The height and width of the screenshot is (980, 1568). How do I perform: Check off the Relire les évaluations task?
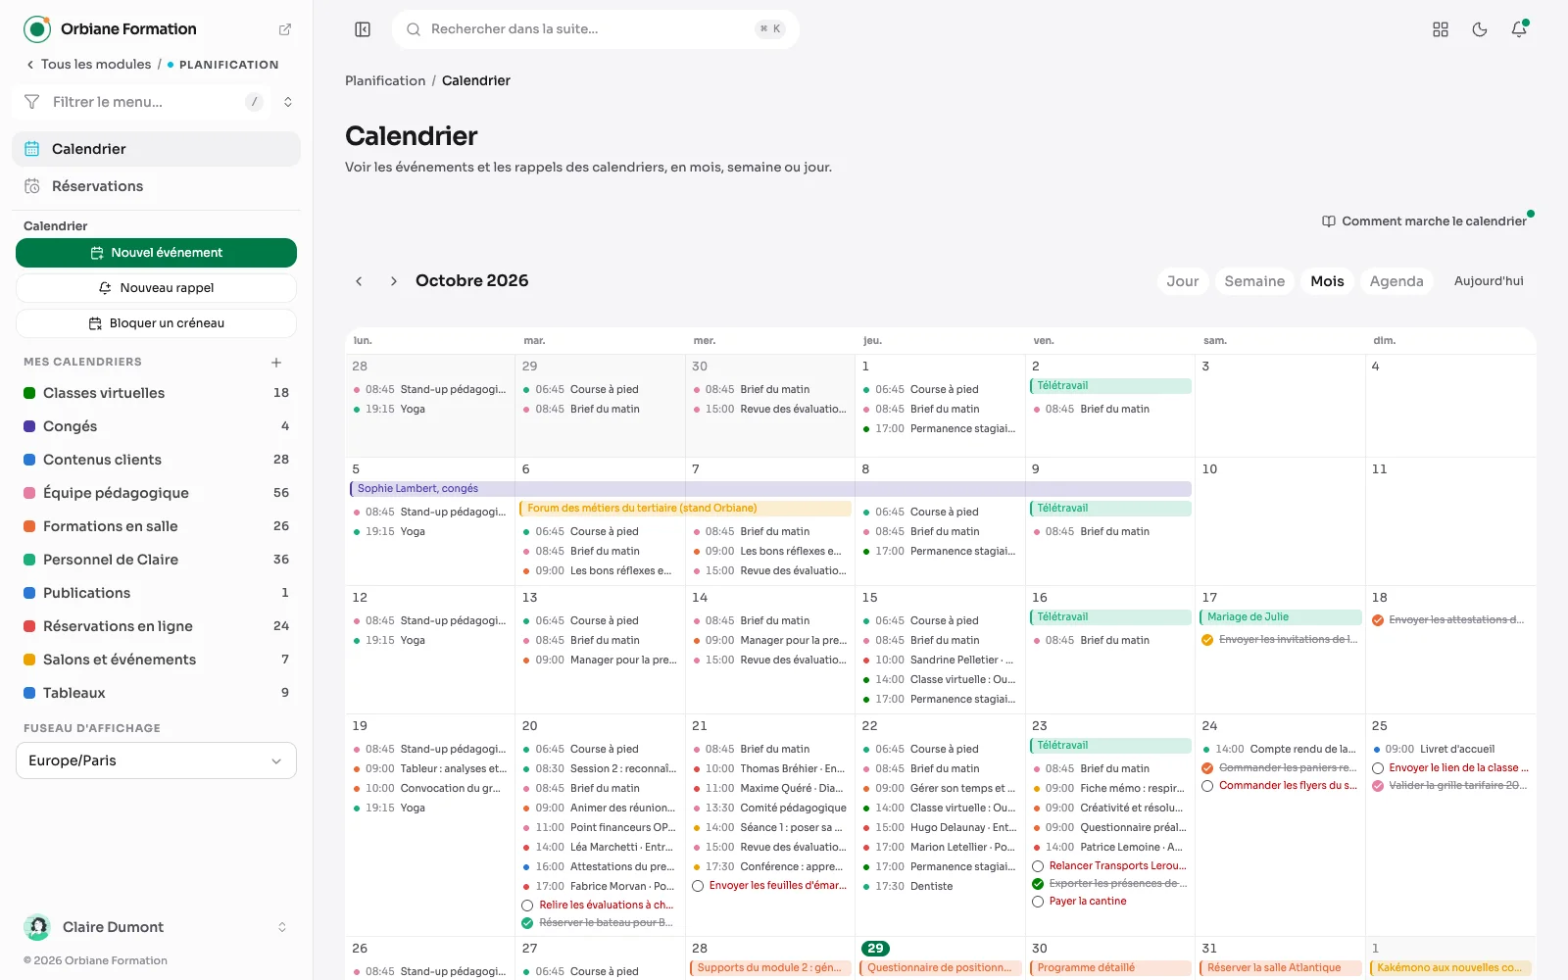tap(527, 906)
